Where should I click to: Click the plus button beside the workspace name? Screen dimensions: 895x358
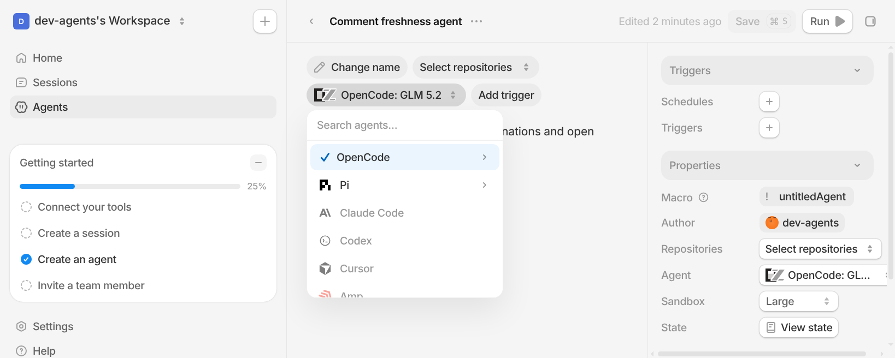[x=265, y=21]
